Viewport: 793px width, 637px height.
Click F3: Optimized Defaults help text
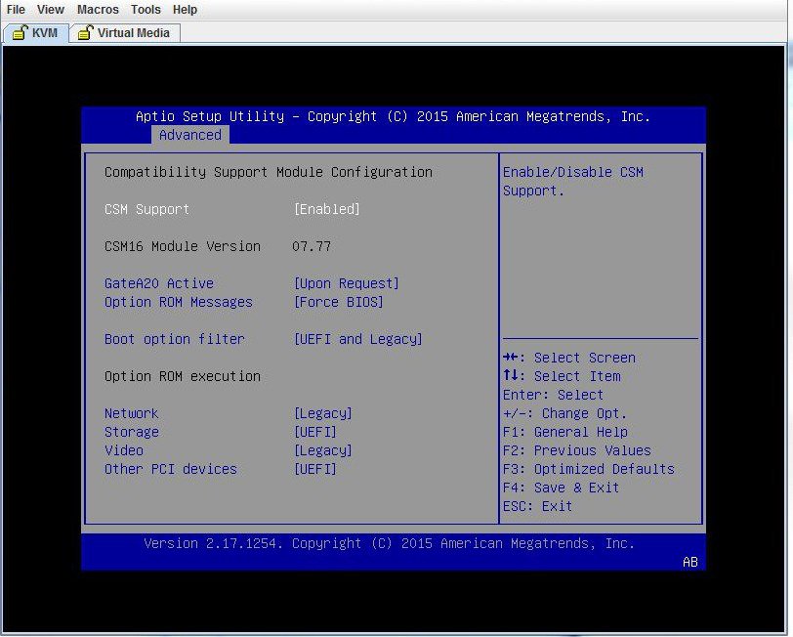pos(588,469)
